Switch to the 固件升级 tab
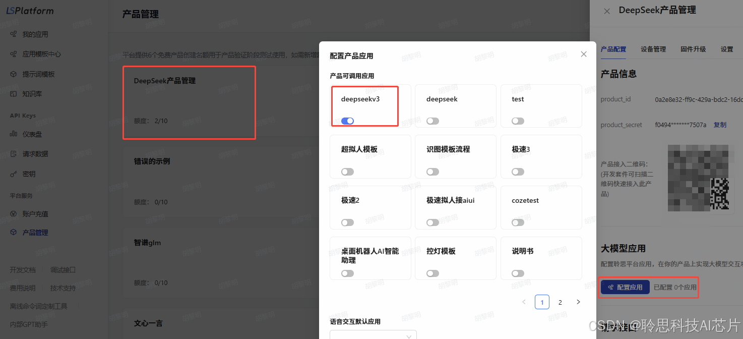The image size is (743, 339). [x=693, y=49]
